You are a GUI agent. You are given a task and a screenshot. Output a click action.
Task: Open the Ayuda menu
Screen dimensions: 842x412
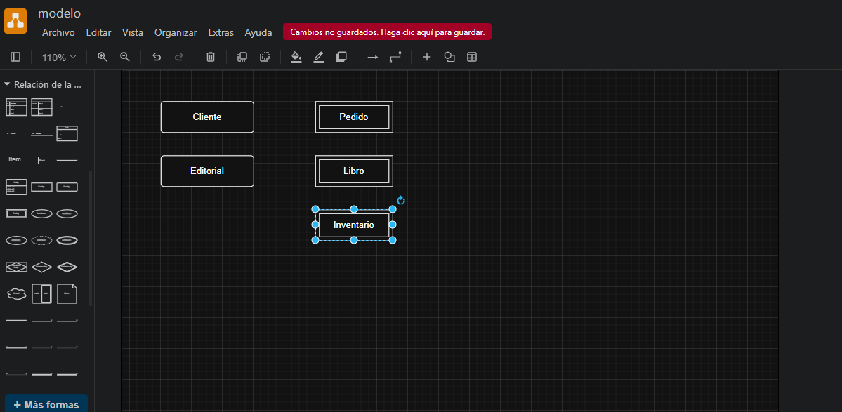click(x=258, y=32)
